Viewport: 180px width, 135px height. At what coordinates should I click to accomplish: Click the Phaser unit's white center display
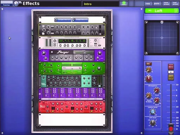click(72, 68)
